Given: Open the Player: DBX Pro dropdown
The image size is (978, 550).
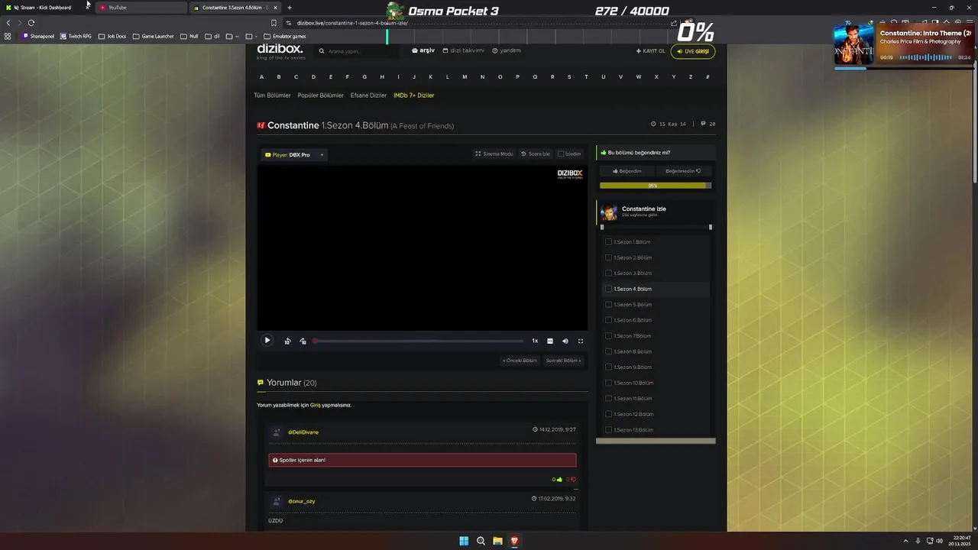Looking at the screenshot, I should (294, 155).
